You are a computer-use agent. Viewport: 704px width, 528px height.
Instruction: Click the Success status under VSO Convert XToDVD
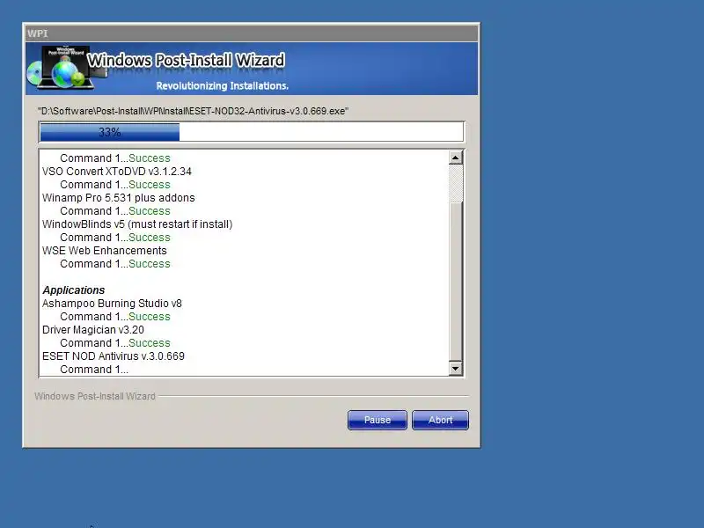tap(149, 185)
